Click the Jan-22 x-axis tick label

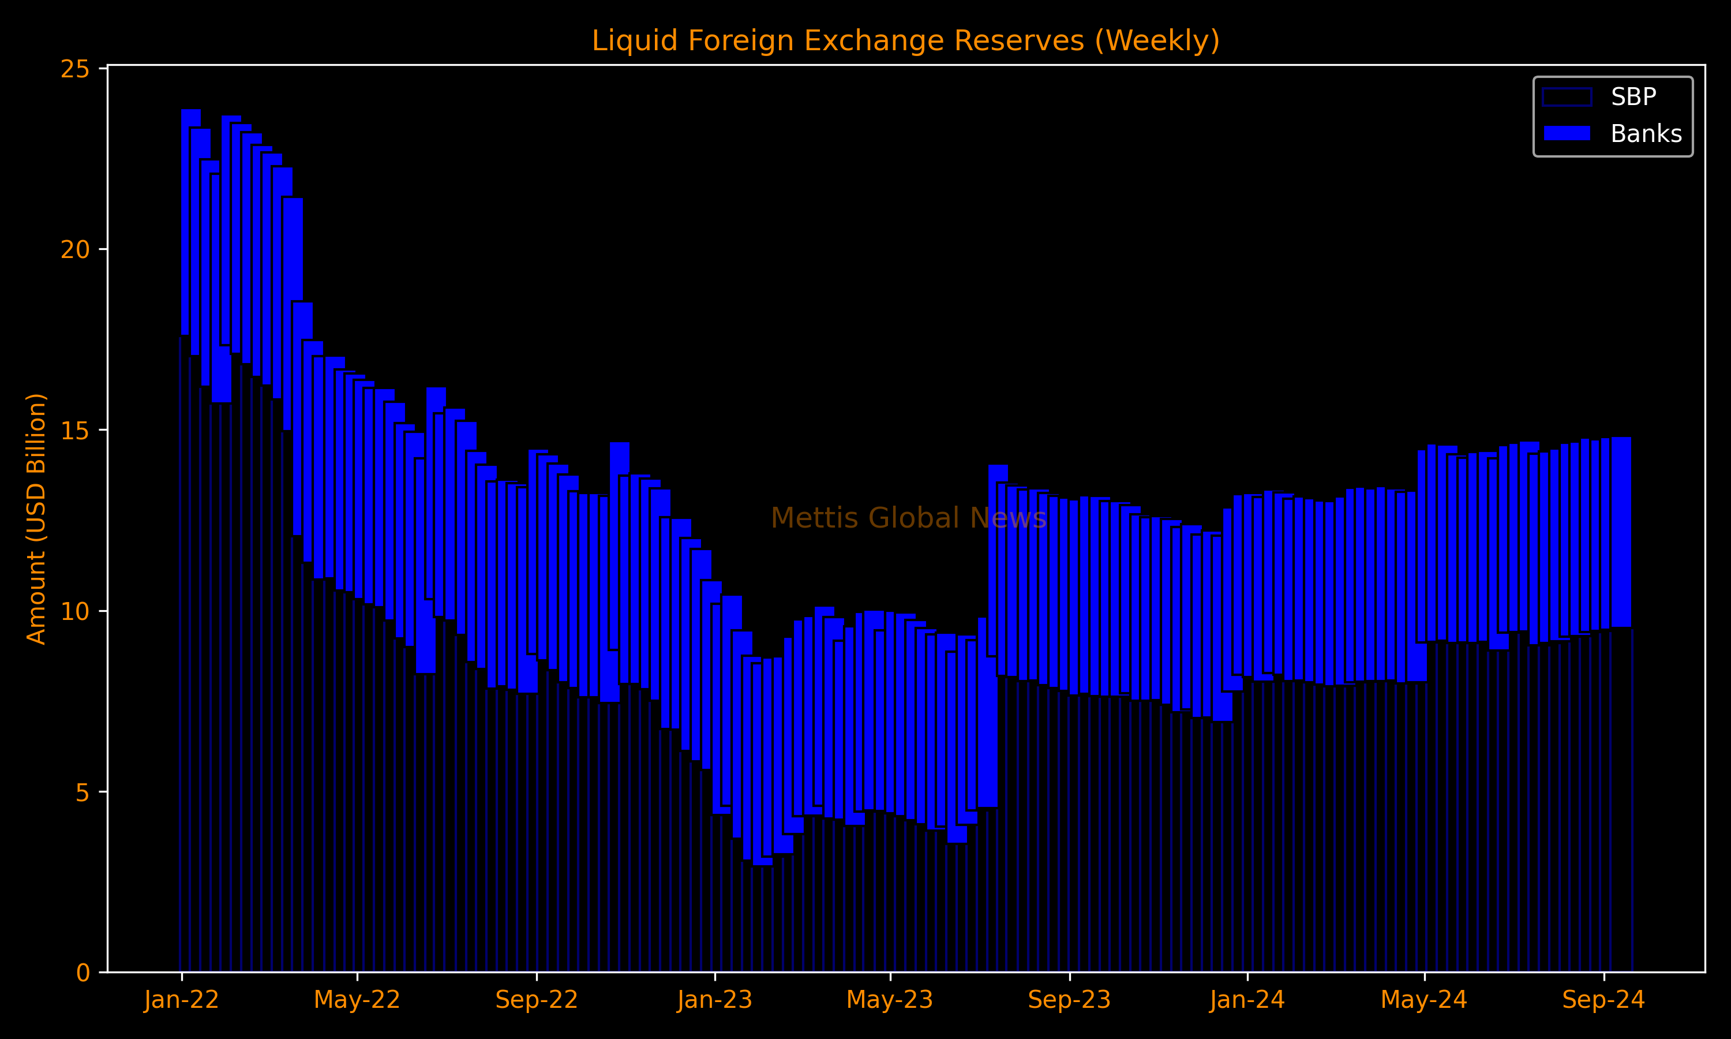[182, 999]
